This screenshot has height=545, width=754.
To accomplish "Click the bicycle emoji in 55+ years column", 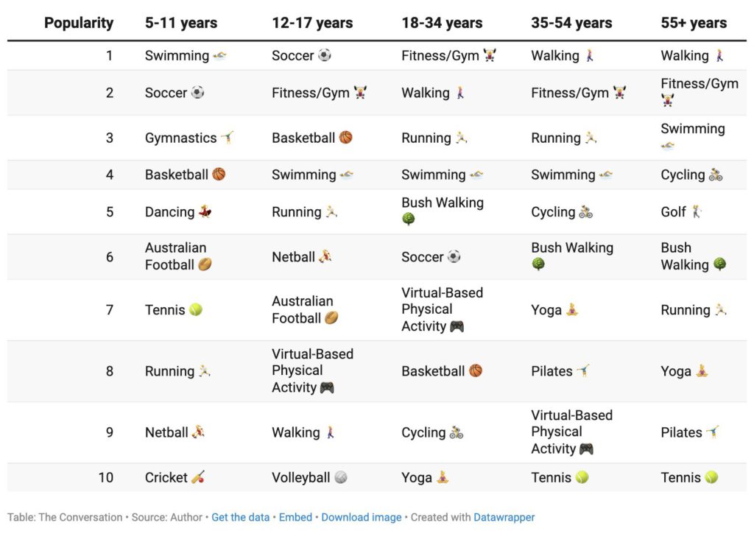I will (716, 175).
